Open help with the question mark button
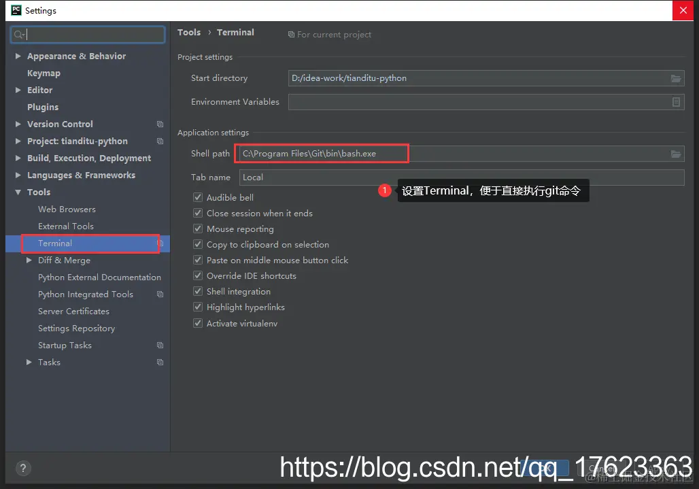This screenshot has height=489, width=699. pos(22,468)
